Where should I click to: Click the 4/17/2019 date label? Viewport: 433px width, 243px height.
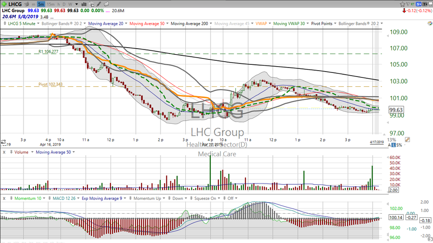click(x=377, y=142)
